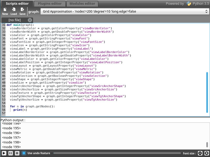Image resolution: width=210 pixels, height=157 pixels.
Task: Click the New script icon
Action: pyautogui.click(x=5, y=11)
